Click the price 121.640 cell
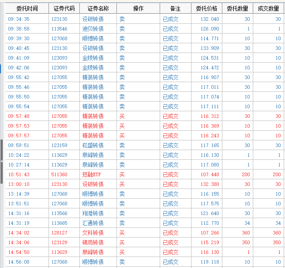The height and width of the screenshot is (268, 285). pos(210,213)
